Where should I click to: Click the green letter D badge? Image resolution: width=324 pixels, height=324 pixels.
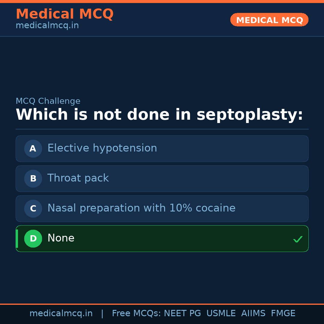33,238
